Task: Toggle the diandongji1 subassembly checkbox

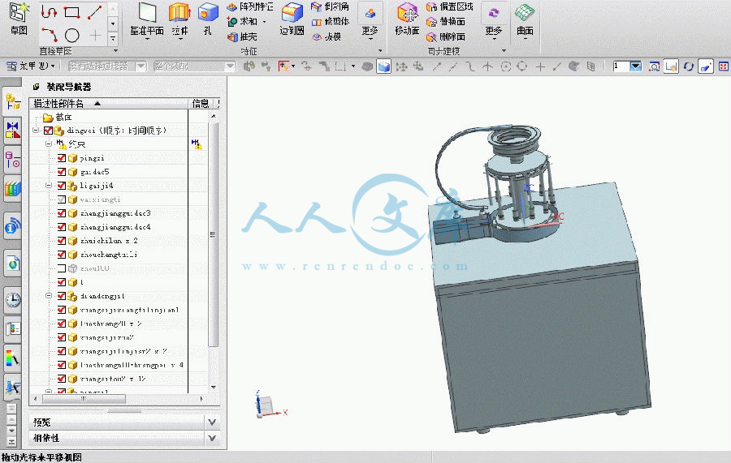Action: coord(62,295)
